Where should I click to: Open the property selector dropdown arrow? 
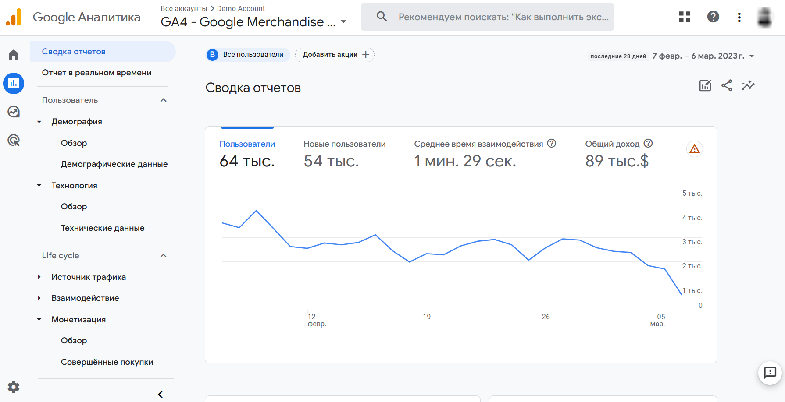tap(343, 22)
